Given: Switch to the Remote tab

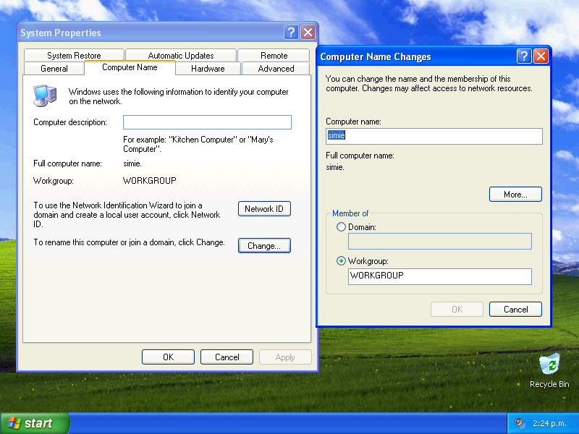Looking at the screenshot, I should [274, 56].
